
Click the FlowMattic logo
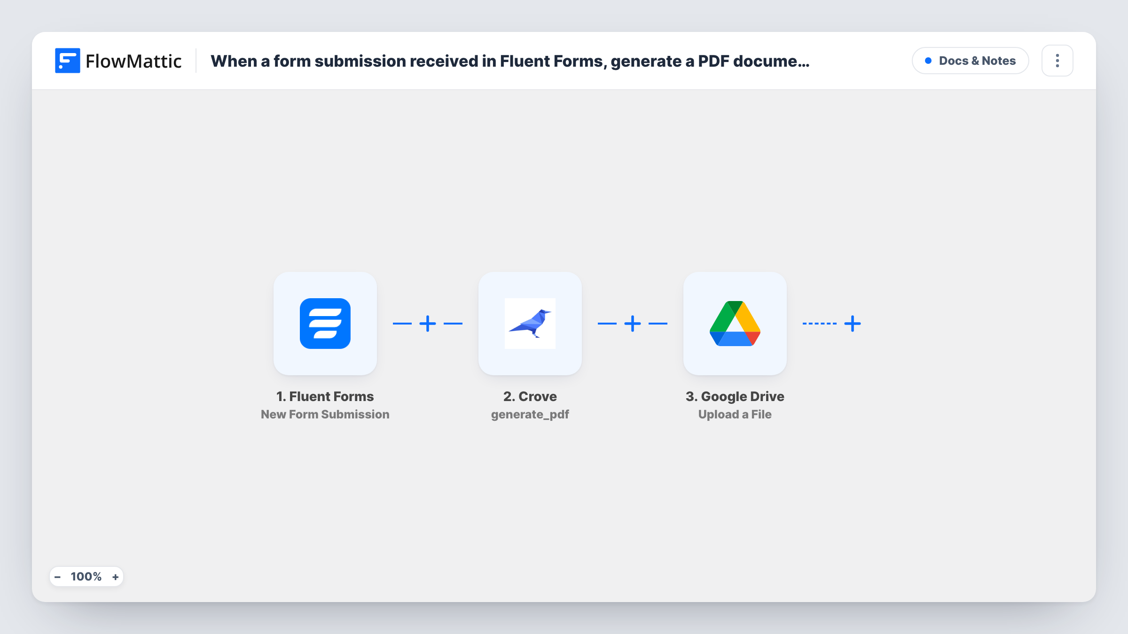pyautogui.click(x=118, y=61)
